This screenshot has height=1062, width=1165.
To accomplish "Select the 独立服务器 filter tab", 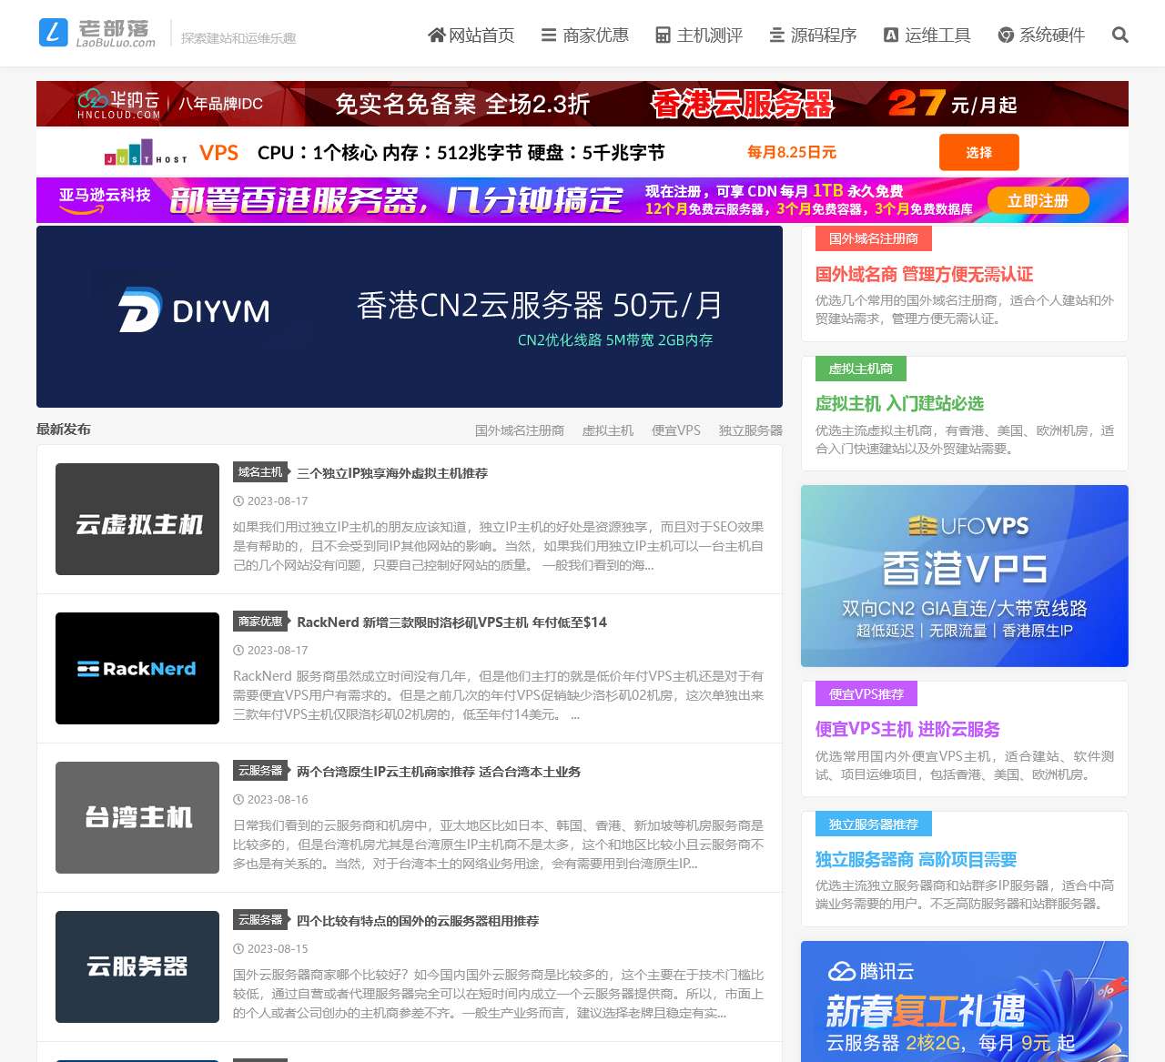I will (x=750, y=430).
